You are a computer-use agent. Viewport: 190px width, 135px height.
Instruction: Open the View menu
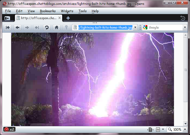(31, 11)
